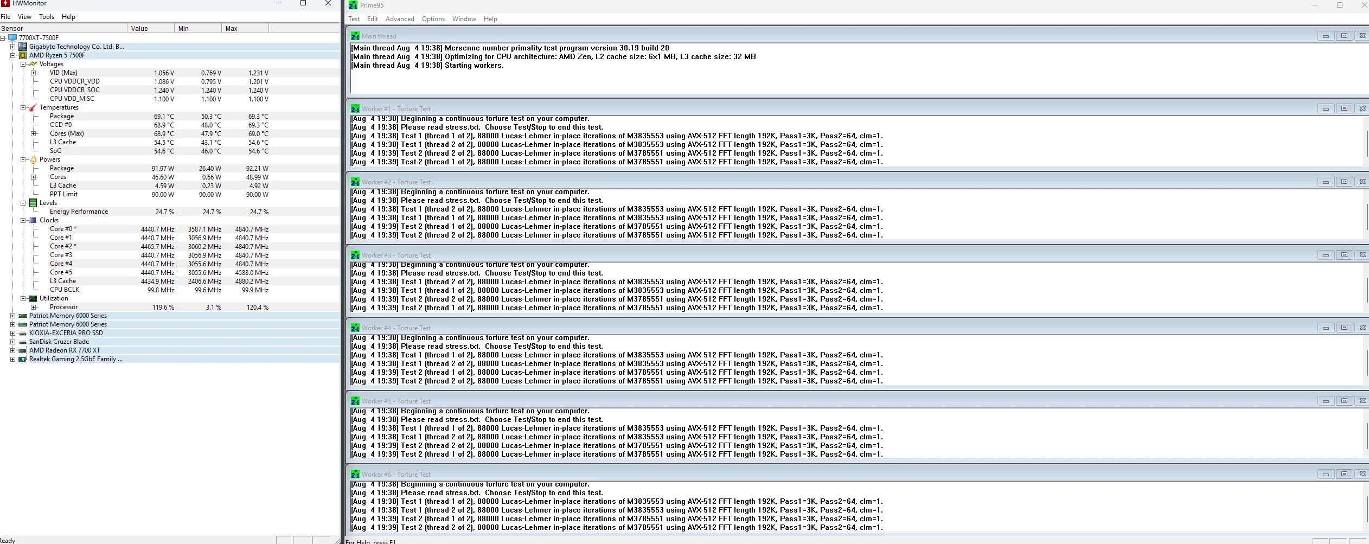Restore the Worker #1 child window

coord(1344,108)
